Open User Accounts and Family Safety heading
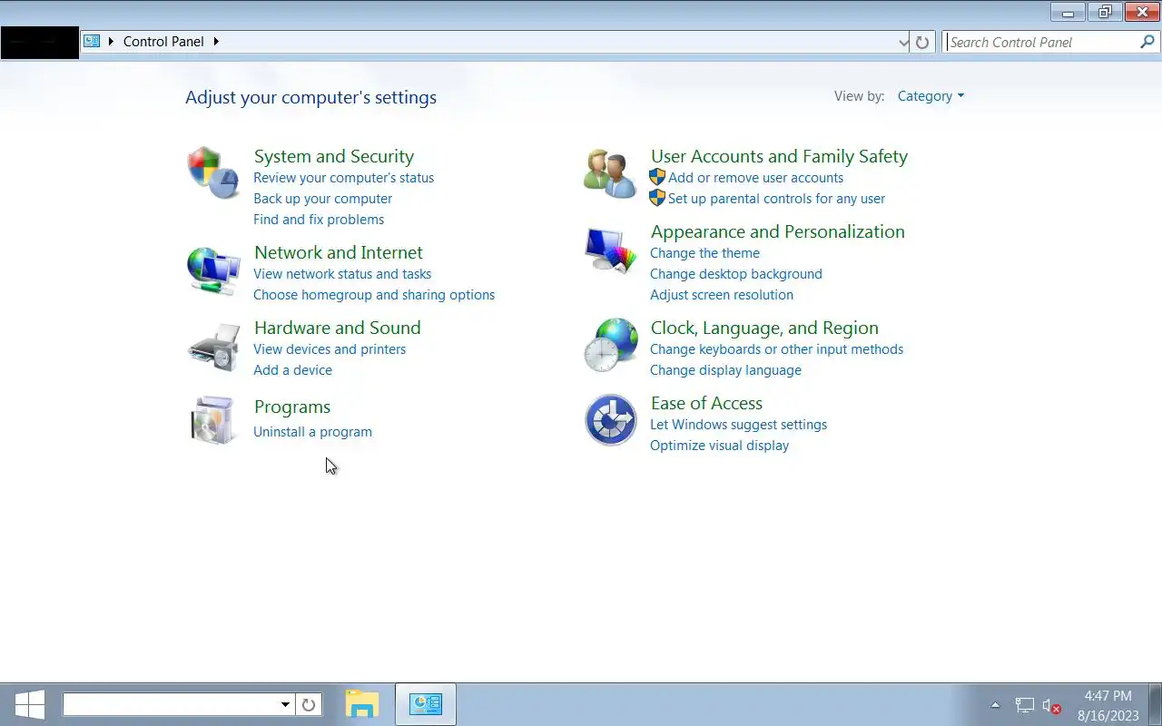Screen dimensions: 1162x726 point(779,156)
